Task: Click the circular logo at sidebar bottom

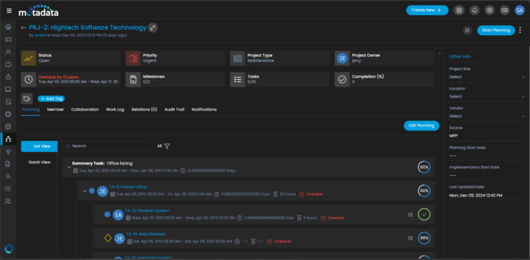Action: pos(9,249)
